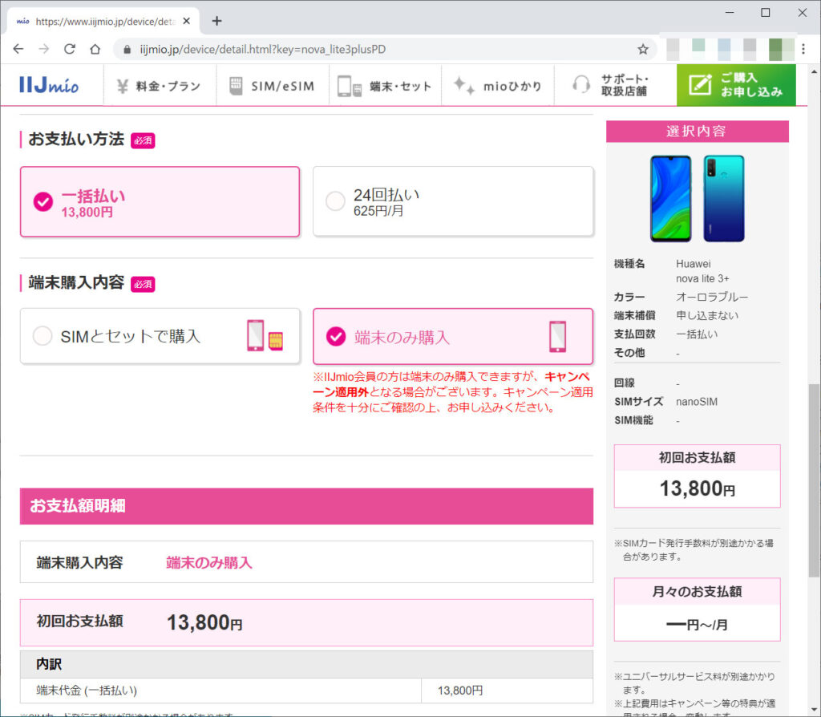Open Chrome three-dot menu
Screen dimensions: 821x717
coord(804,49)
